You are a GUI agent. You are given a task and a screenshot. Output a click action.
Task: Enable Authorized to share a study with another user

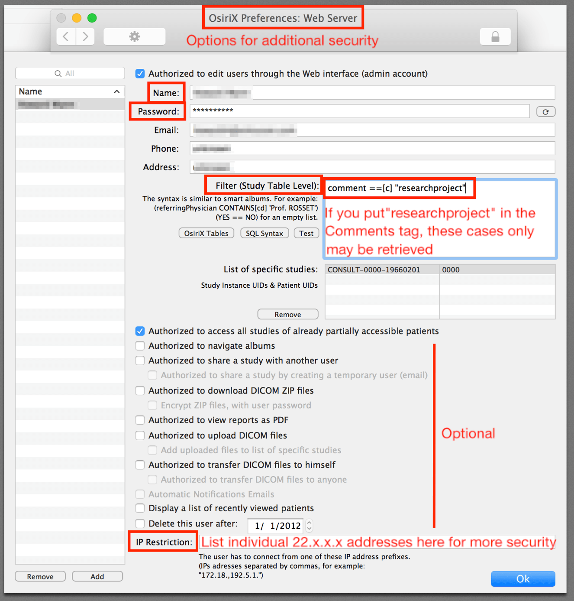(x=140, y=361)
